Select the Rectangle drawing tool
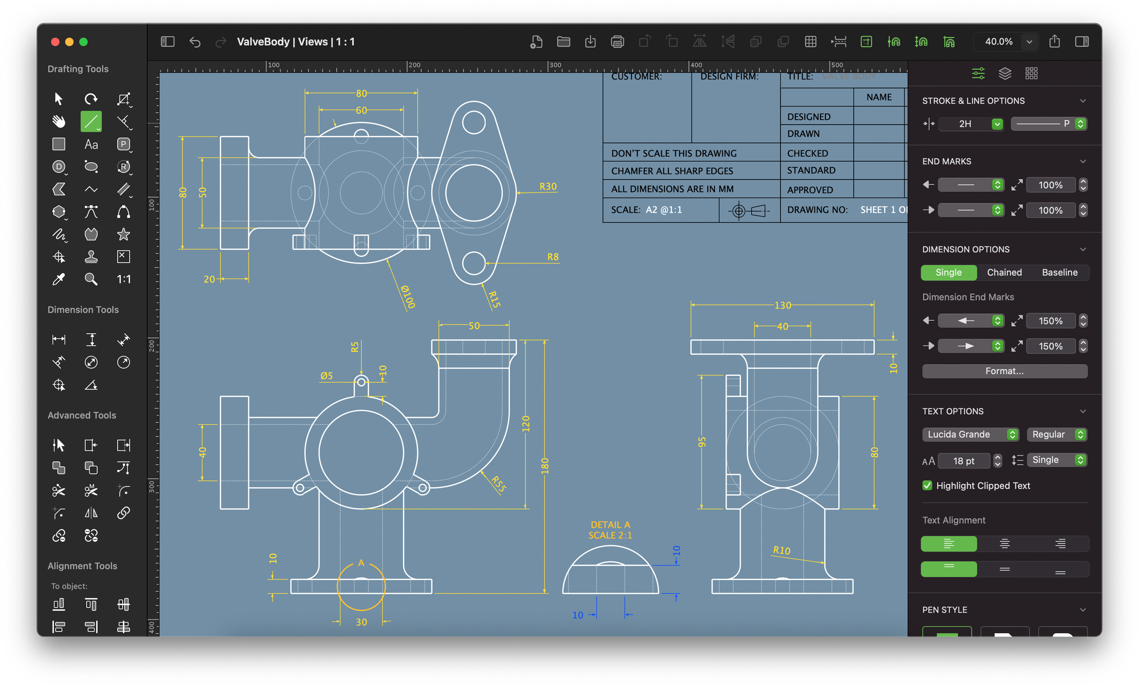This screenshot has height=685, width=1139. (59, 144)
